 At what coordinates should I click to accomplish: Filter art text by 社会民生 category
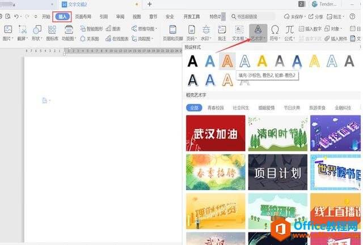pyautogui.click(x=241, y=108)
